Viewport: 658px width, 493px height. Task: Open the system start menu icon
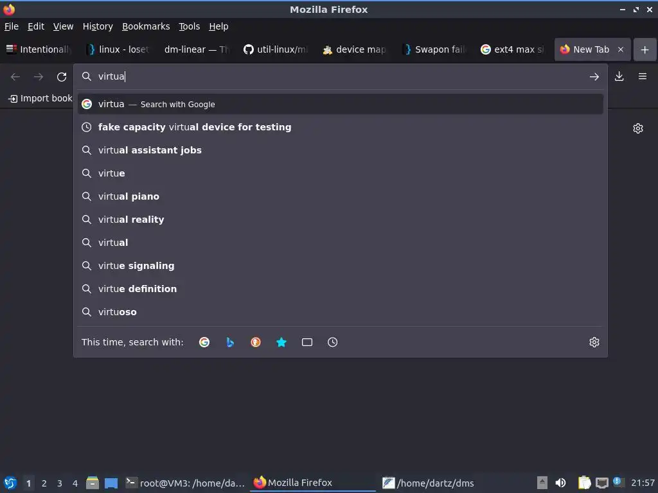click(10, 483)
